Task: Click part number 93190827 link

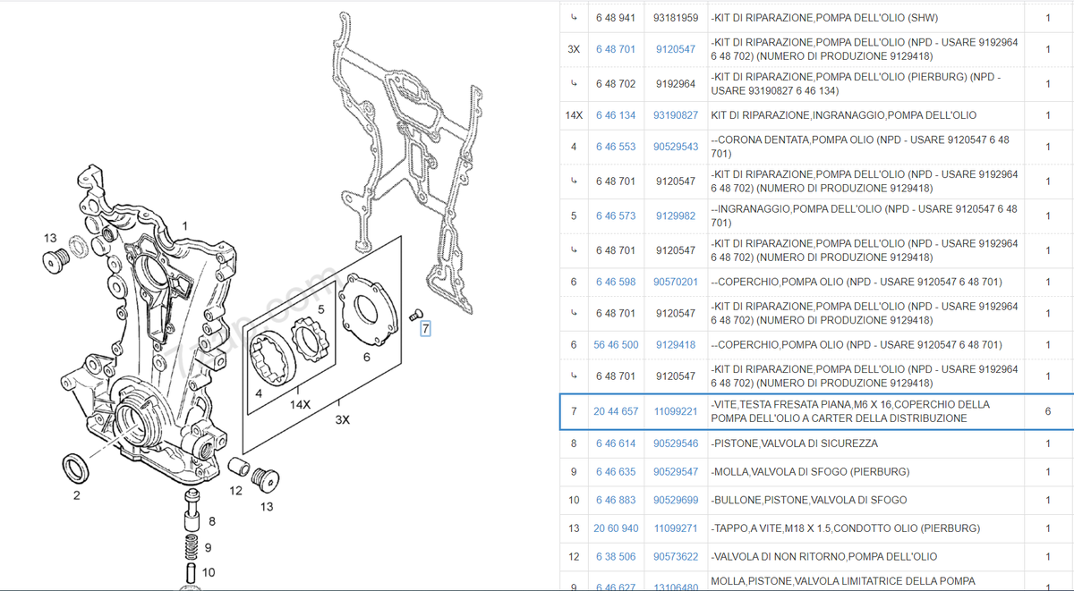Action: (x=675, y=115)
